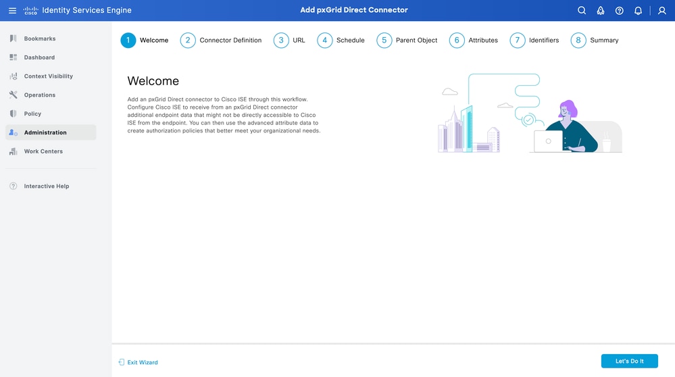Select step 8 circle in wizard
This screenshot has height=377, width=675.
click(578, 40)
